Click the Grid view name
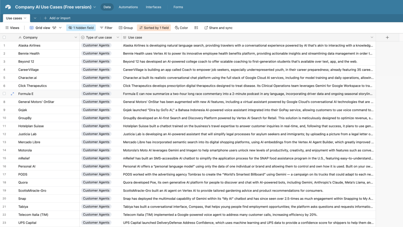The image size is (403, 227). point(43,28)
